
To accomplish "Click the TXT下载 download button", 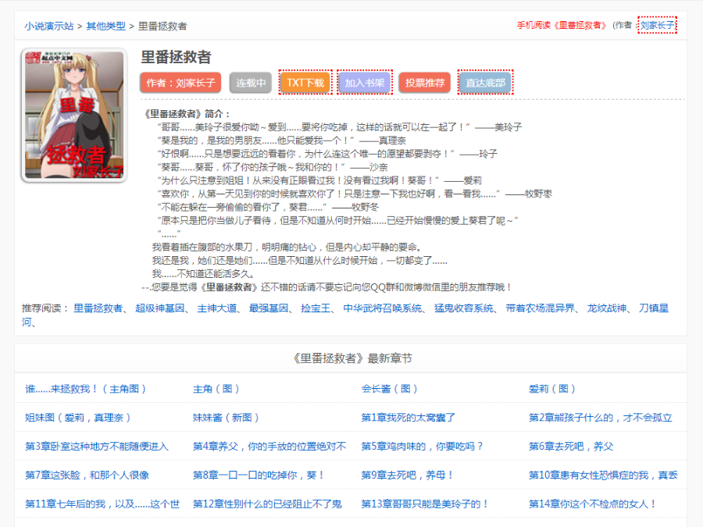I will 305,82.
